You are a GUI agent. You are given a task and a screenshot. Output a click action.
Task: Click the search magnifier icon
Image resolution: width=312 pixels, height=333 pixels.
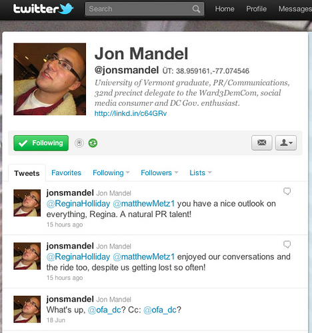pyautogui.click(x=196, y=9)
